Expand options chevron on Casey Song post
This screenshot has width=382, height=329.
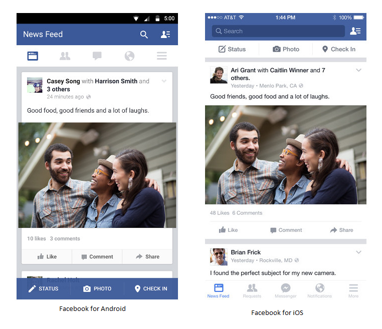(164, 81)
